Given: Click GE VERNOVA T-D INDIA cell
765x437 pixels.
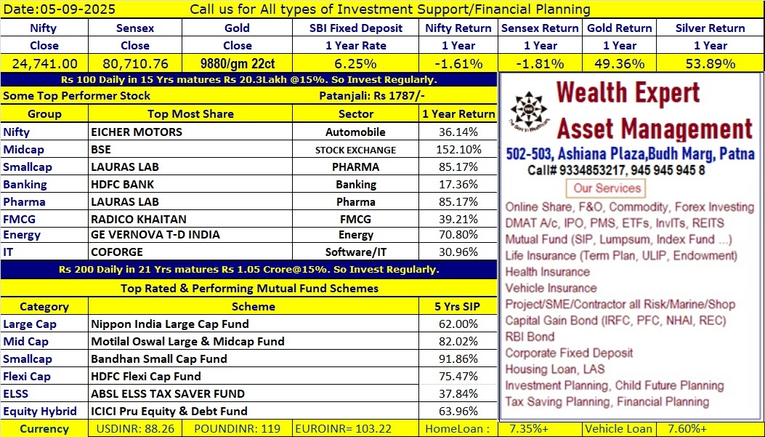Looking at the screenshot, I should 190,235.
